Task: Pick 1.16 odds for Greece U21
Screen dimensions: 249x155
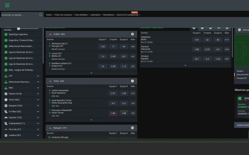Action: 124,66
